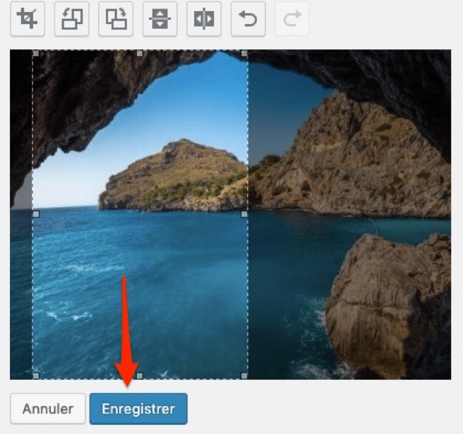Click the right-middle crop selection handle
The height and width of the screenshot is (434, 463).
coord(244,214)
